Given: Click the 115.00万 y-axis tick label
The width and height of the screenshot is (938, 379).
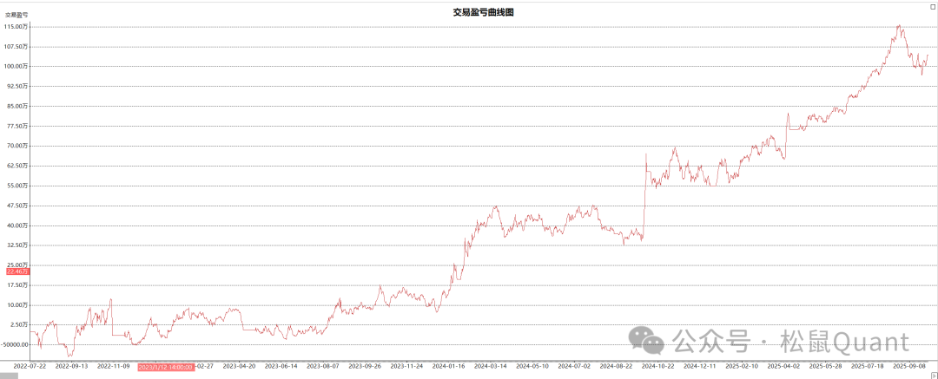Looking at the screenshot, I should (x=17, y=27).
